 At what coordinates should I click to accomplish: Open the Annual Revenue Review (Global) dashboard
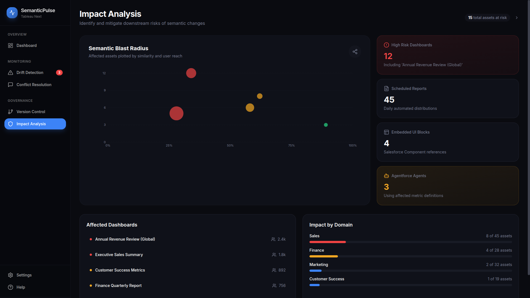pos(125,239)
